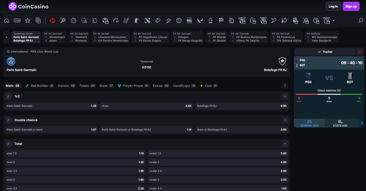The width and height of the screenshot is (366, 191).
Task: Select the ice hockey stick icon
Action: point(126,20)
